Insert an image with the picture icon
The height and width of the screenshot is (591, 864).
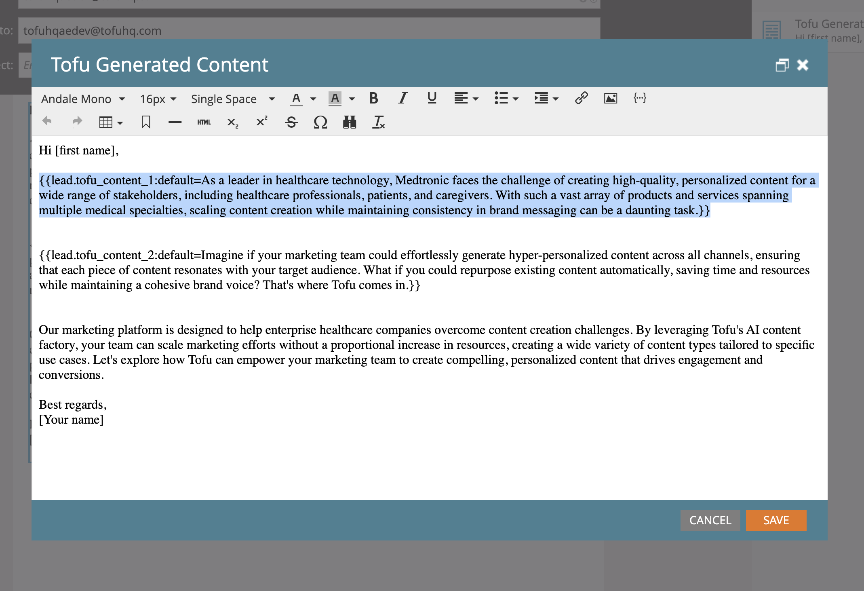pyautogui.click(x=611, y=98)
